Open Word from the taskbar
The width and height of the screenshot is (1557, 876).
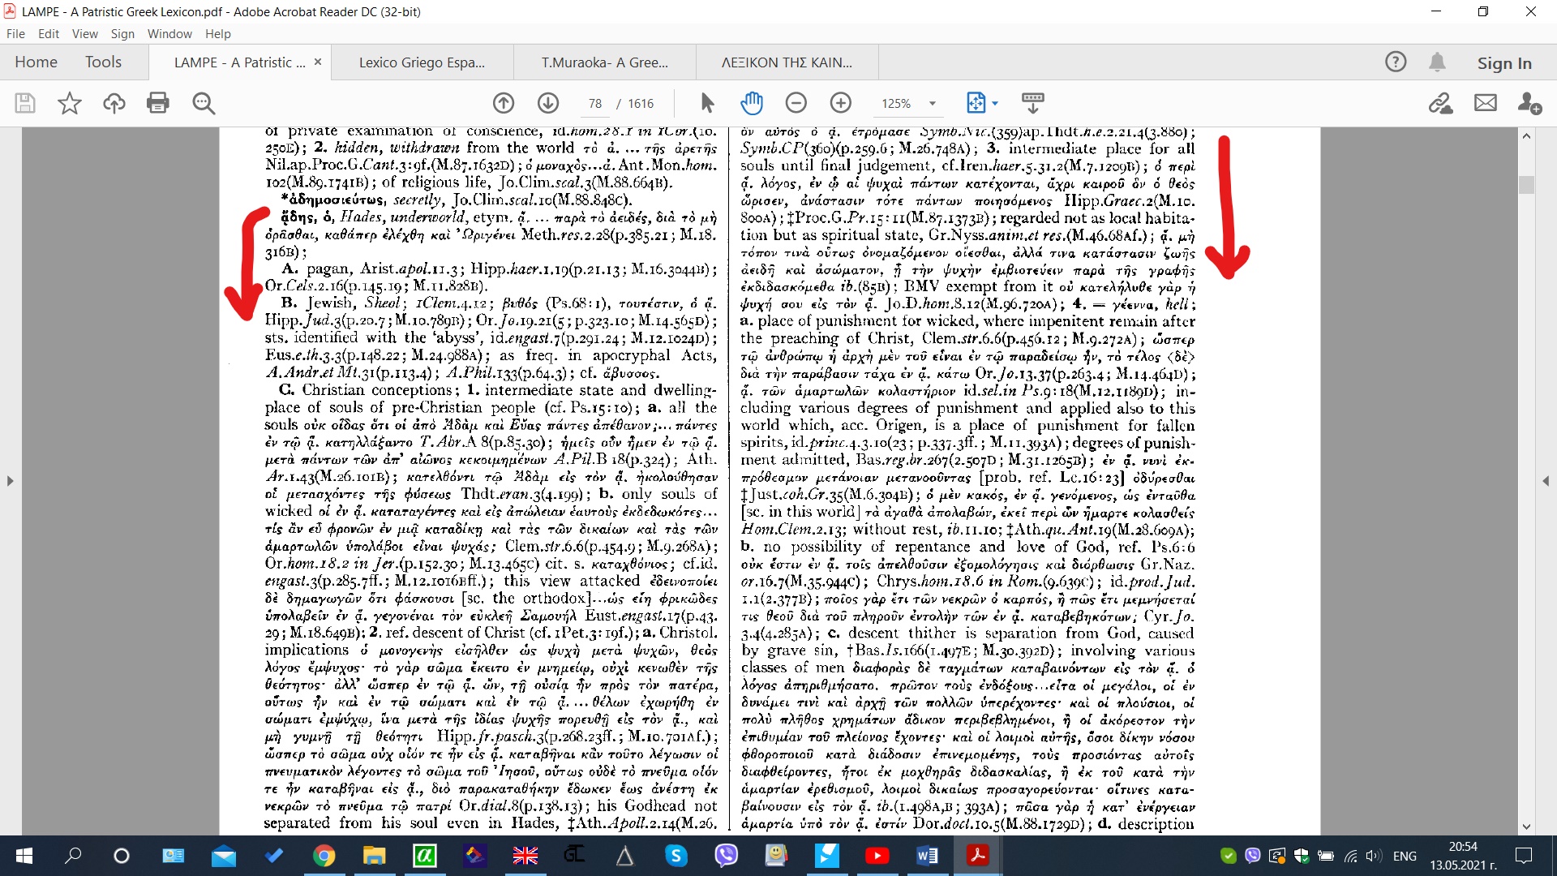(x=927, y=856)
